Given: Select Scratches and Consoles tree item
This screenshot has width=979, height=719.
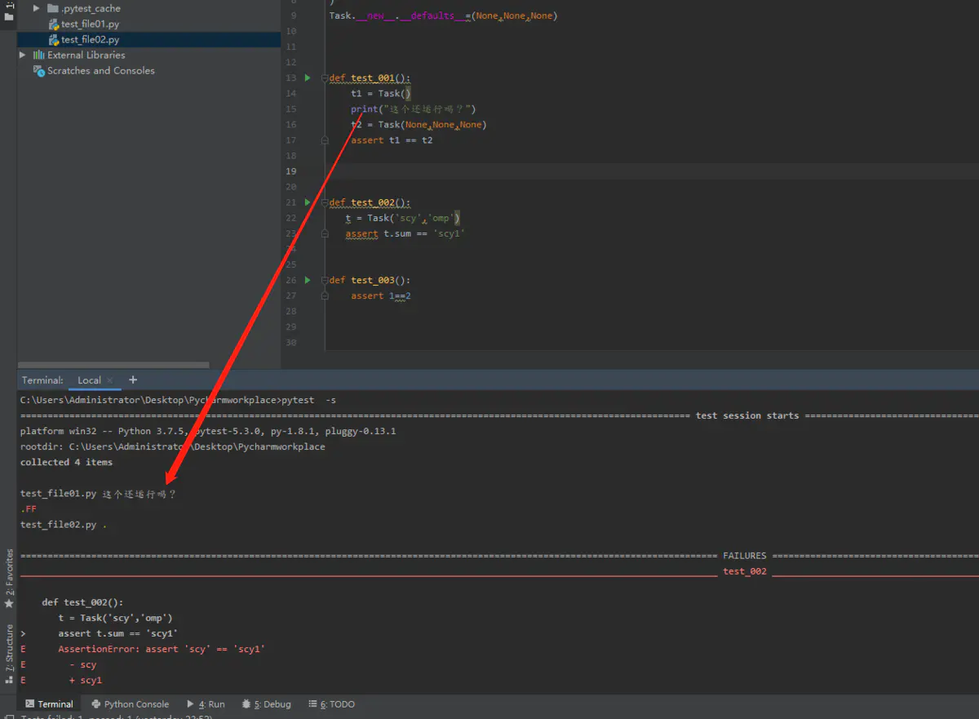Looking at the screenshot, I should tap(100, 70).
